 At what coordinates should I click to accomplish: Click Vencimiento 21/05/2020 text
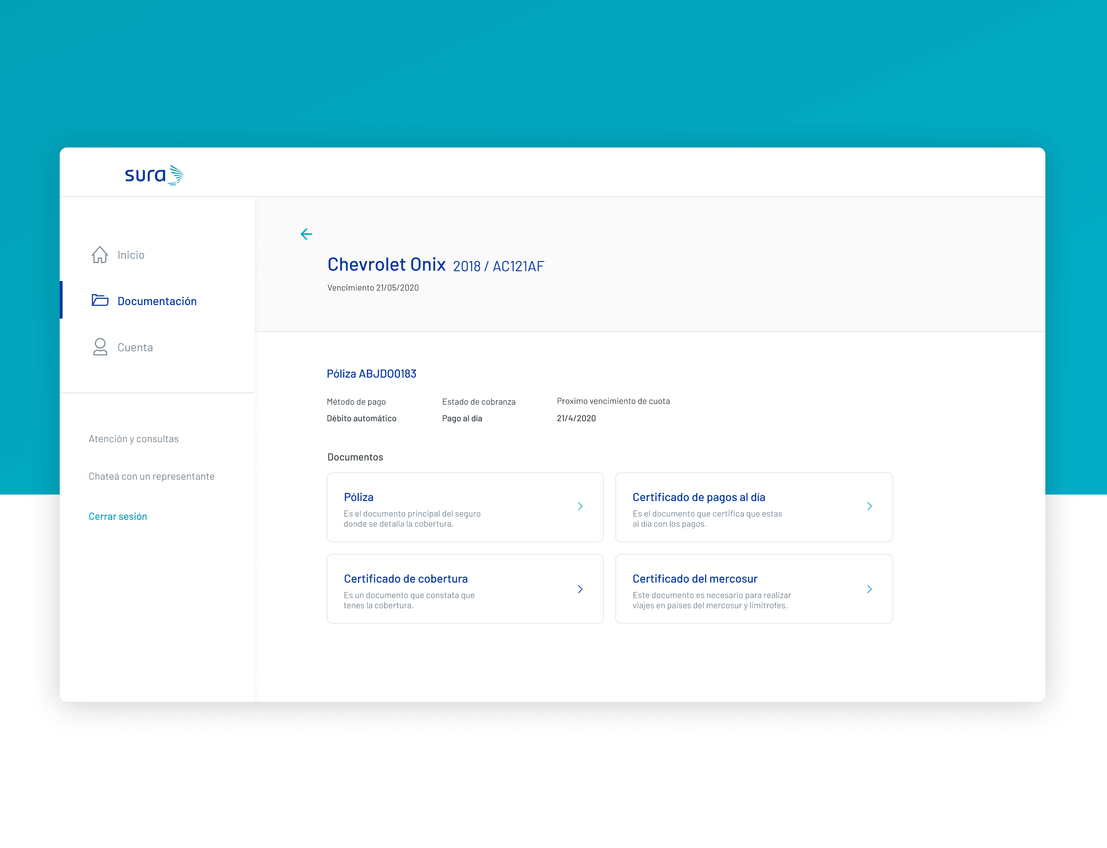click(x=373, y=288)
